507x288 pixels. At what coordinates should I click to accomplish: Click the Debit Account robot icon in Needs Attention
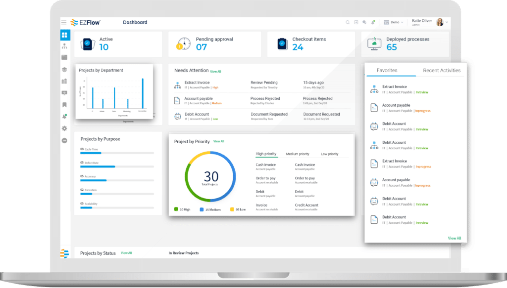[178, 117]
